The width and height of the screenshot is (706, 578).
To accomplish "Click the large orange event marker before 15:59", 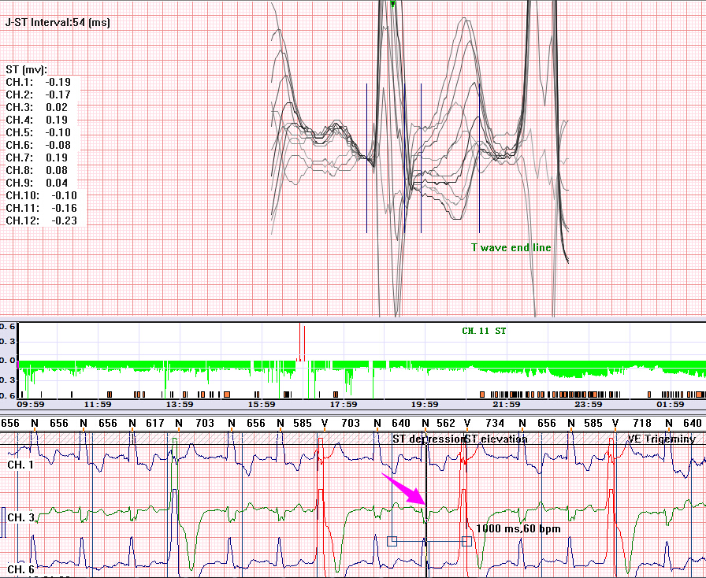I will click(227, 395).
